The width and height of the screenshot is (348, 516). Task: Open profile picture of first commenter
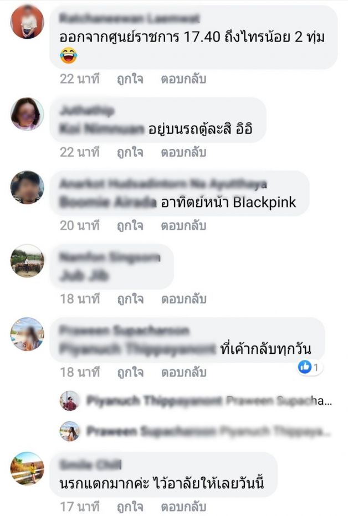click(27, 22)
